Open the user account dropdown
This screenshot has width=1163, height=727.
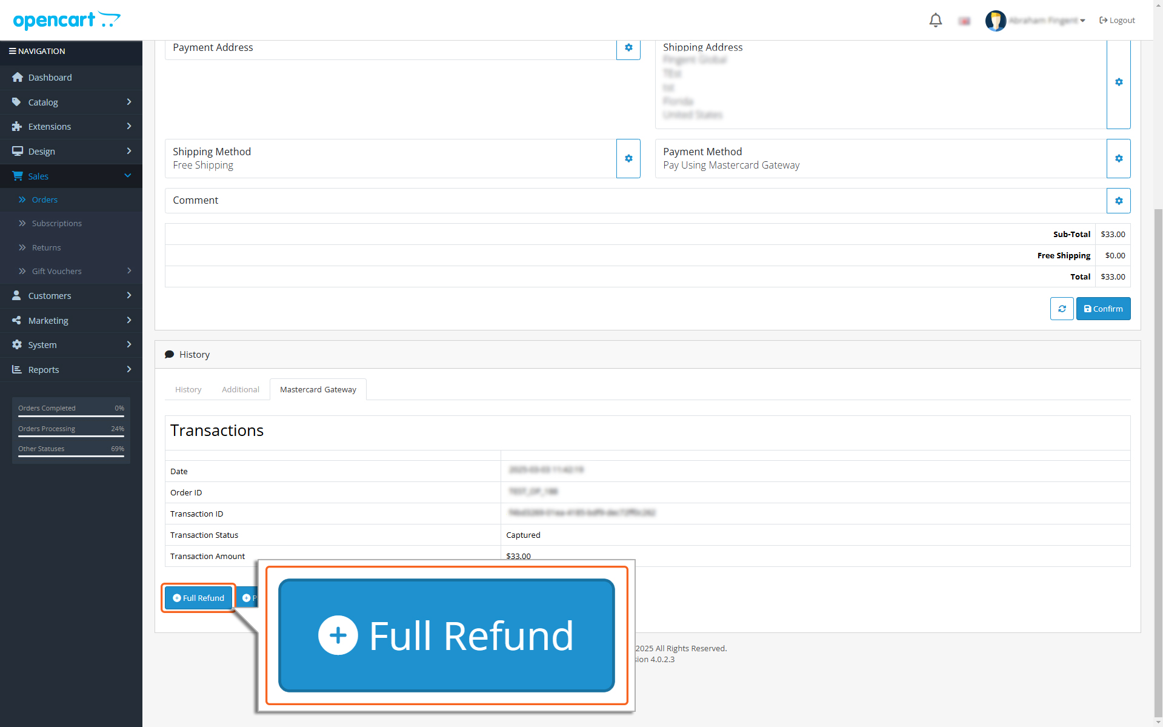[1047, 21]
